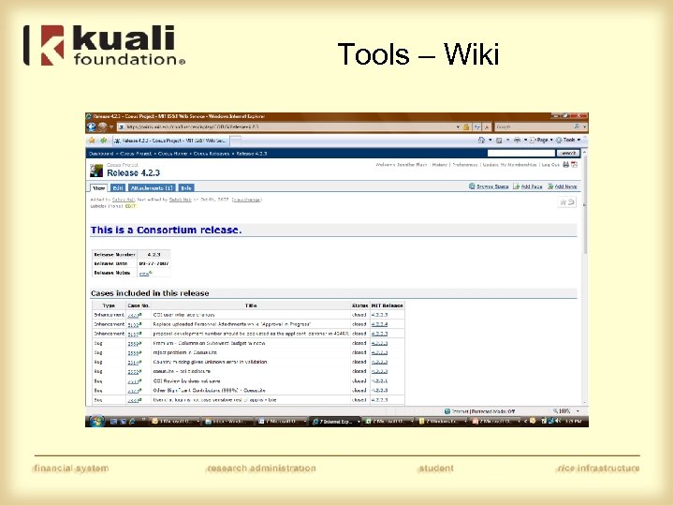Click the Internet Explorer taskbar button
The image size is (674, 506).
coord(336,422)
